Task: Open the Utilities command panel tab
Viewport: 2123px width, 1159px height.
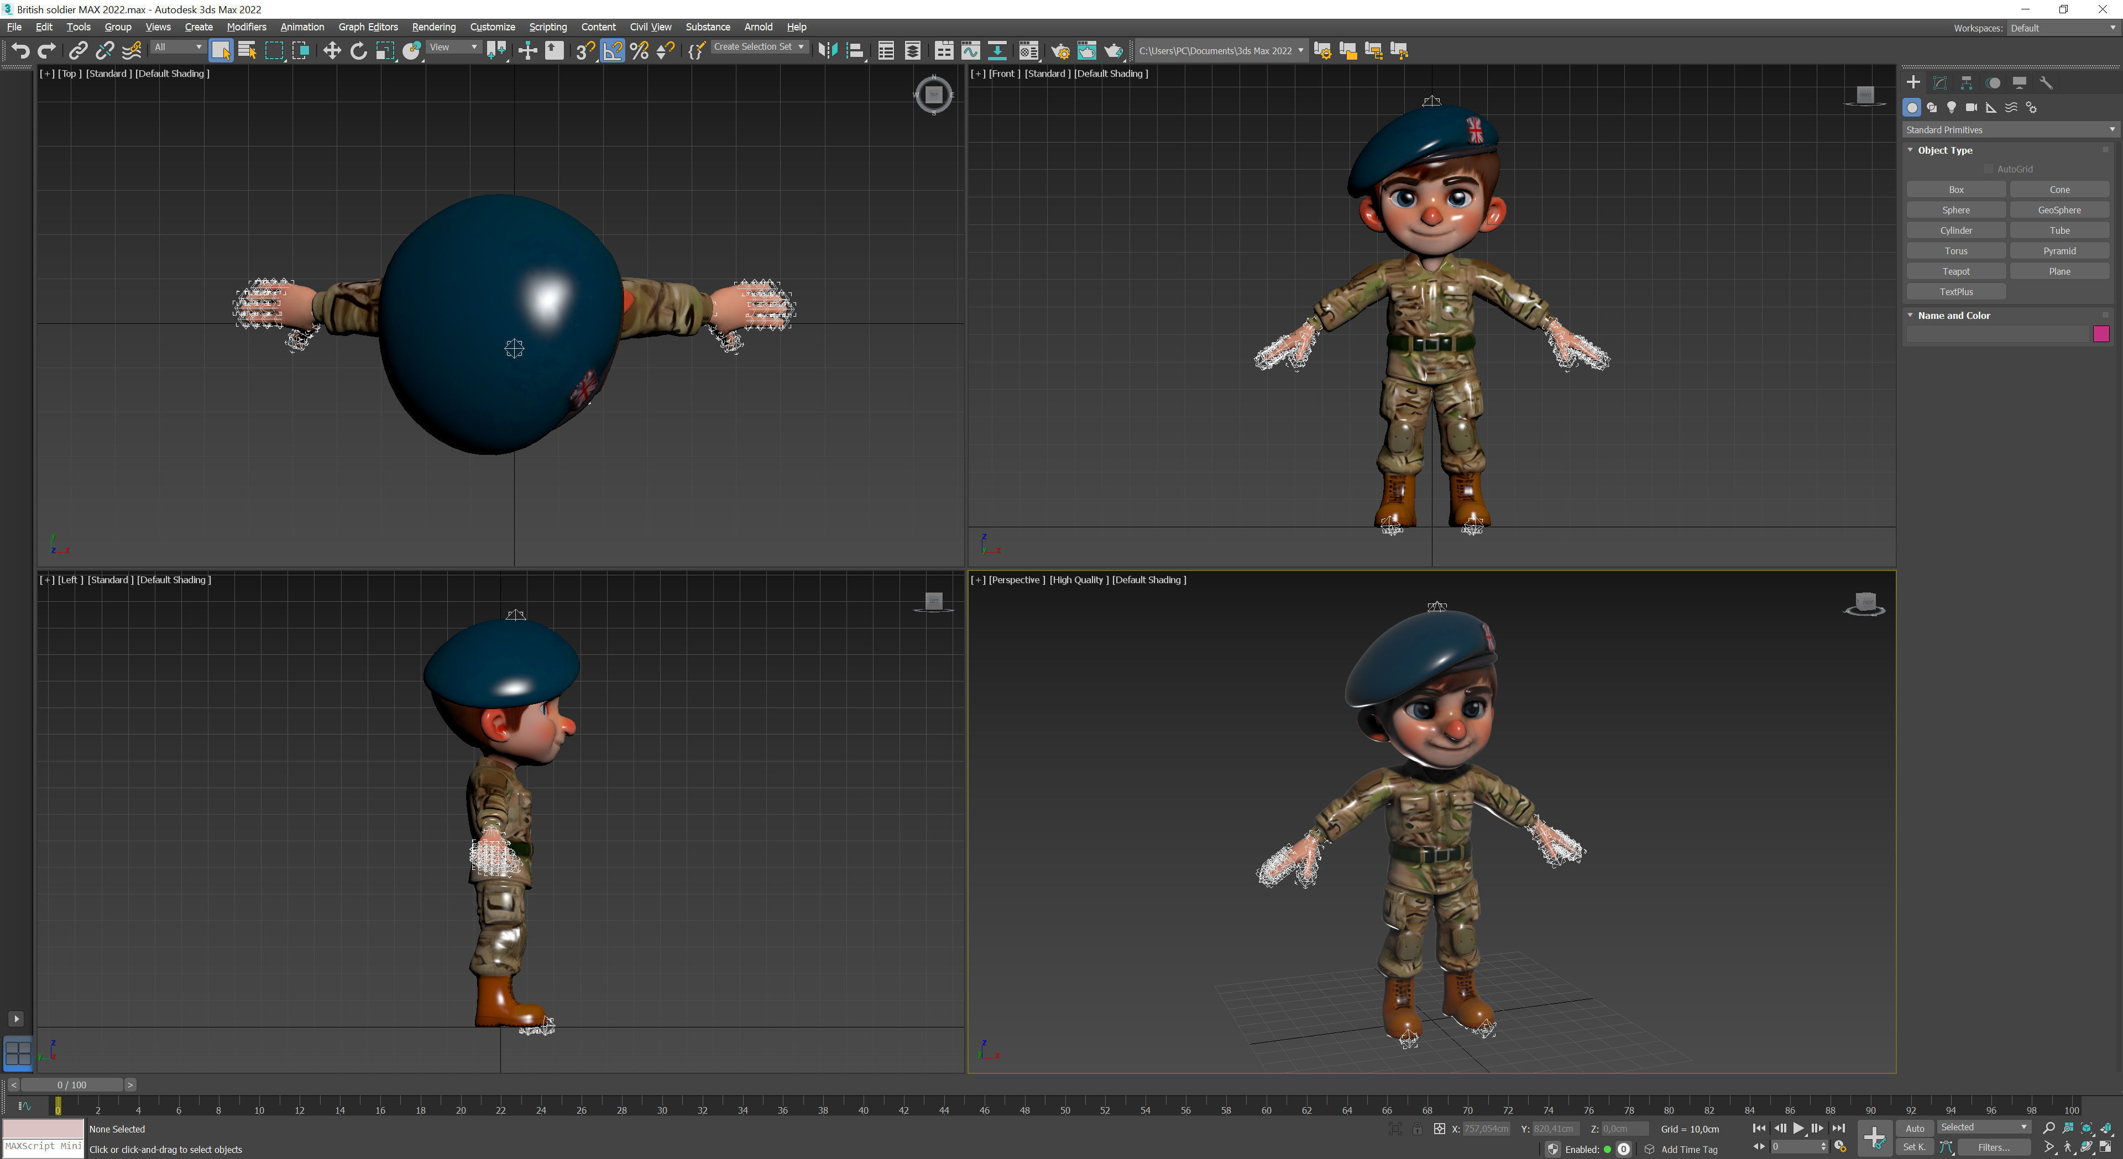Action: (x=2046, y=82)
